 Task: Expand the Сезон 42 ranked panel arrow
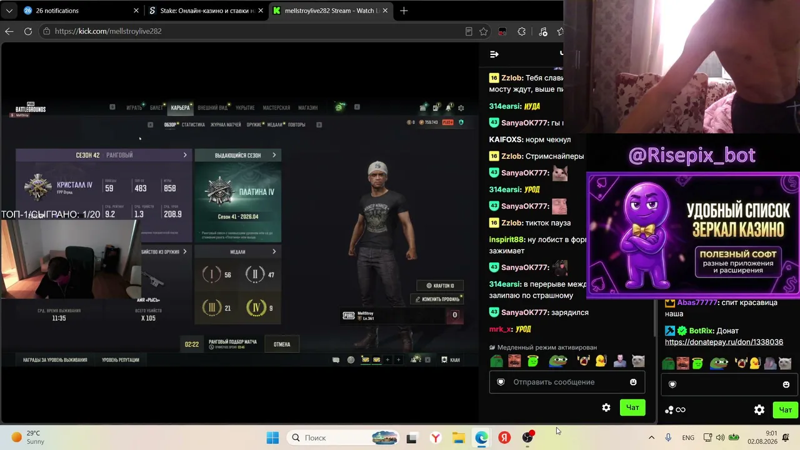point(185,155)
